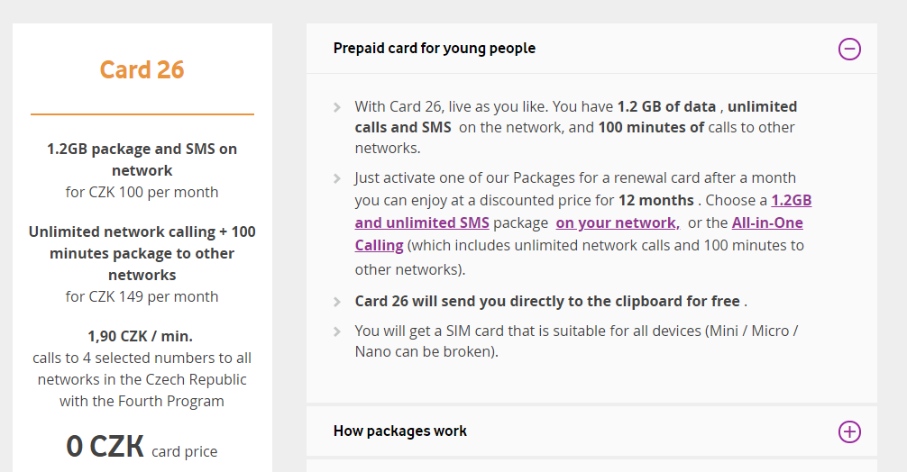Image resolution: width=907 pixels, height=472 pixels.
Task: Expand How packages work plus icon
Action: click(x=849, y=431)
